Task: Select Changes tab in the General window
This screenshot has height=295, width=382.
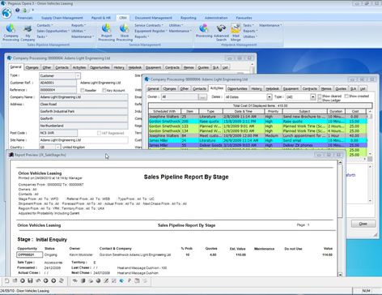Action: point(32,67)
